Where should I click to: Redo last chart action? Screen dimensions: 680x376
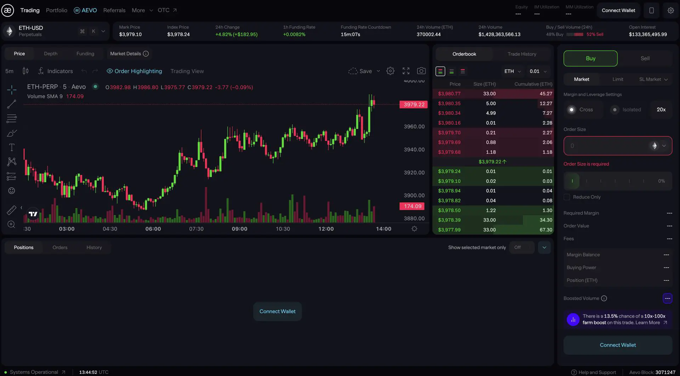[95, 71]
